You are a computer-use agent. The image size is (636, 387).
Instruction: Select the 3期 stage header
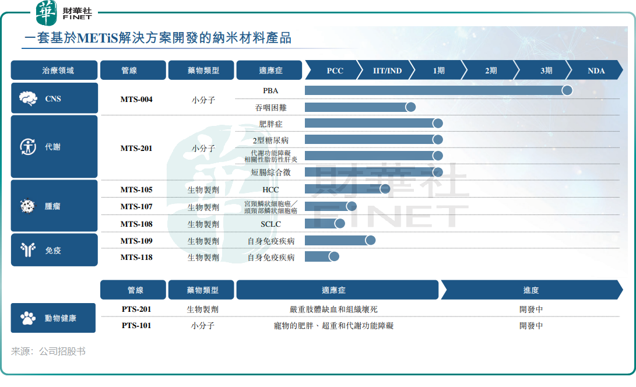pyautogui.click(x=546, y=71)
